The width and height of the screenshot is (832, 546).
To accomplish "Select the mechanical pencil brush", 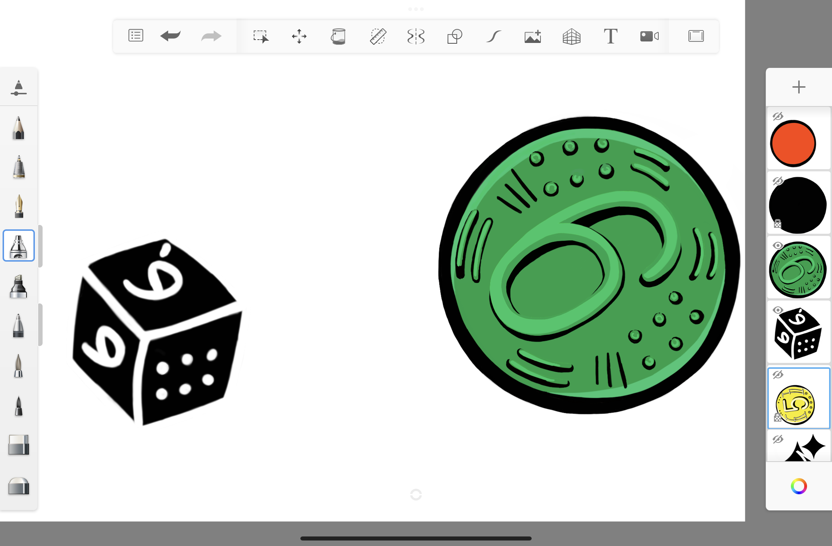I will click(x=18, y=167).
